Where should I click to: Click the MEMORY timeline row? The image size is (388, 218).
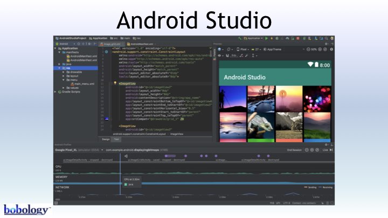194,180
